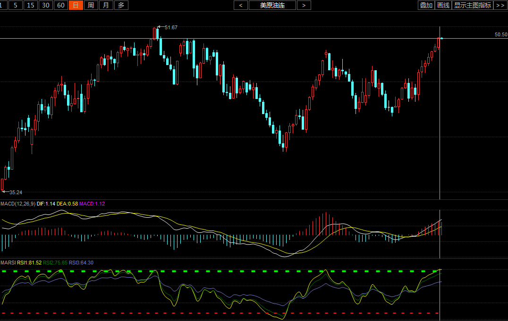Click the MARSI indicator label
This screenshot has width=508, height=321.
8,263
